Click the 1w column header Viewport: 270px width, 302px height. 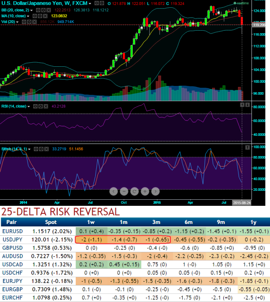(91, 222)
